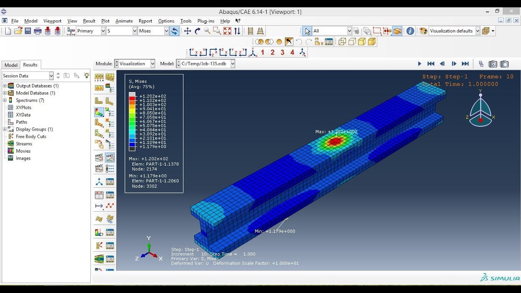
Task: Open the Create XY Data icon
Action: click(99, 195)
